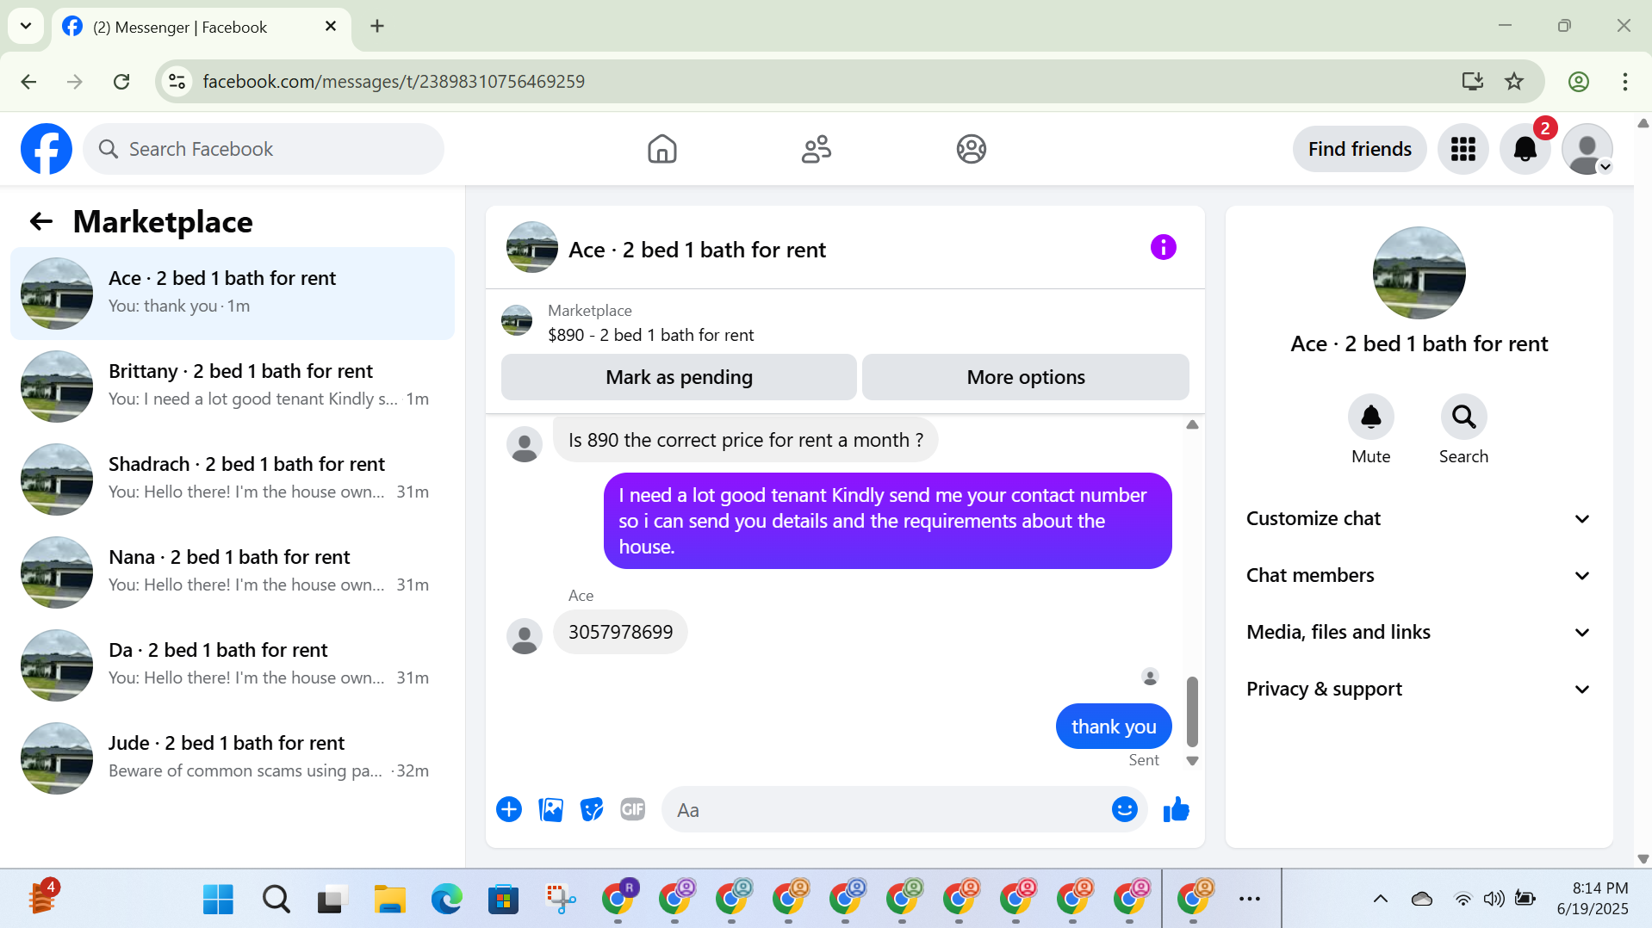Choose a sticker for the message
This screenshot has width=1652, height=928.
pyautogui.click(x=592, y=809)
